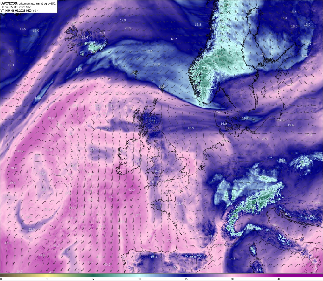323x281 pixels.
Task: Click the 23.8 value label
Action: pyautogui.click(x=280, y=120)
